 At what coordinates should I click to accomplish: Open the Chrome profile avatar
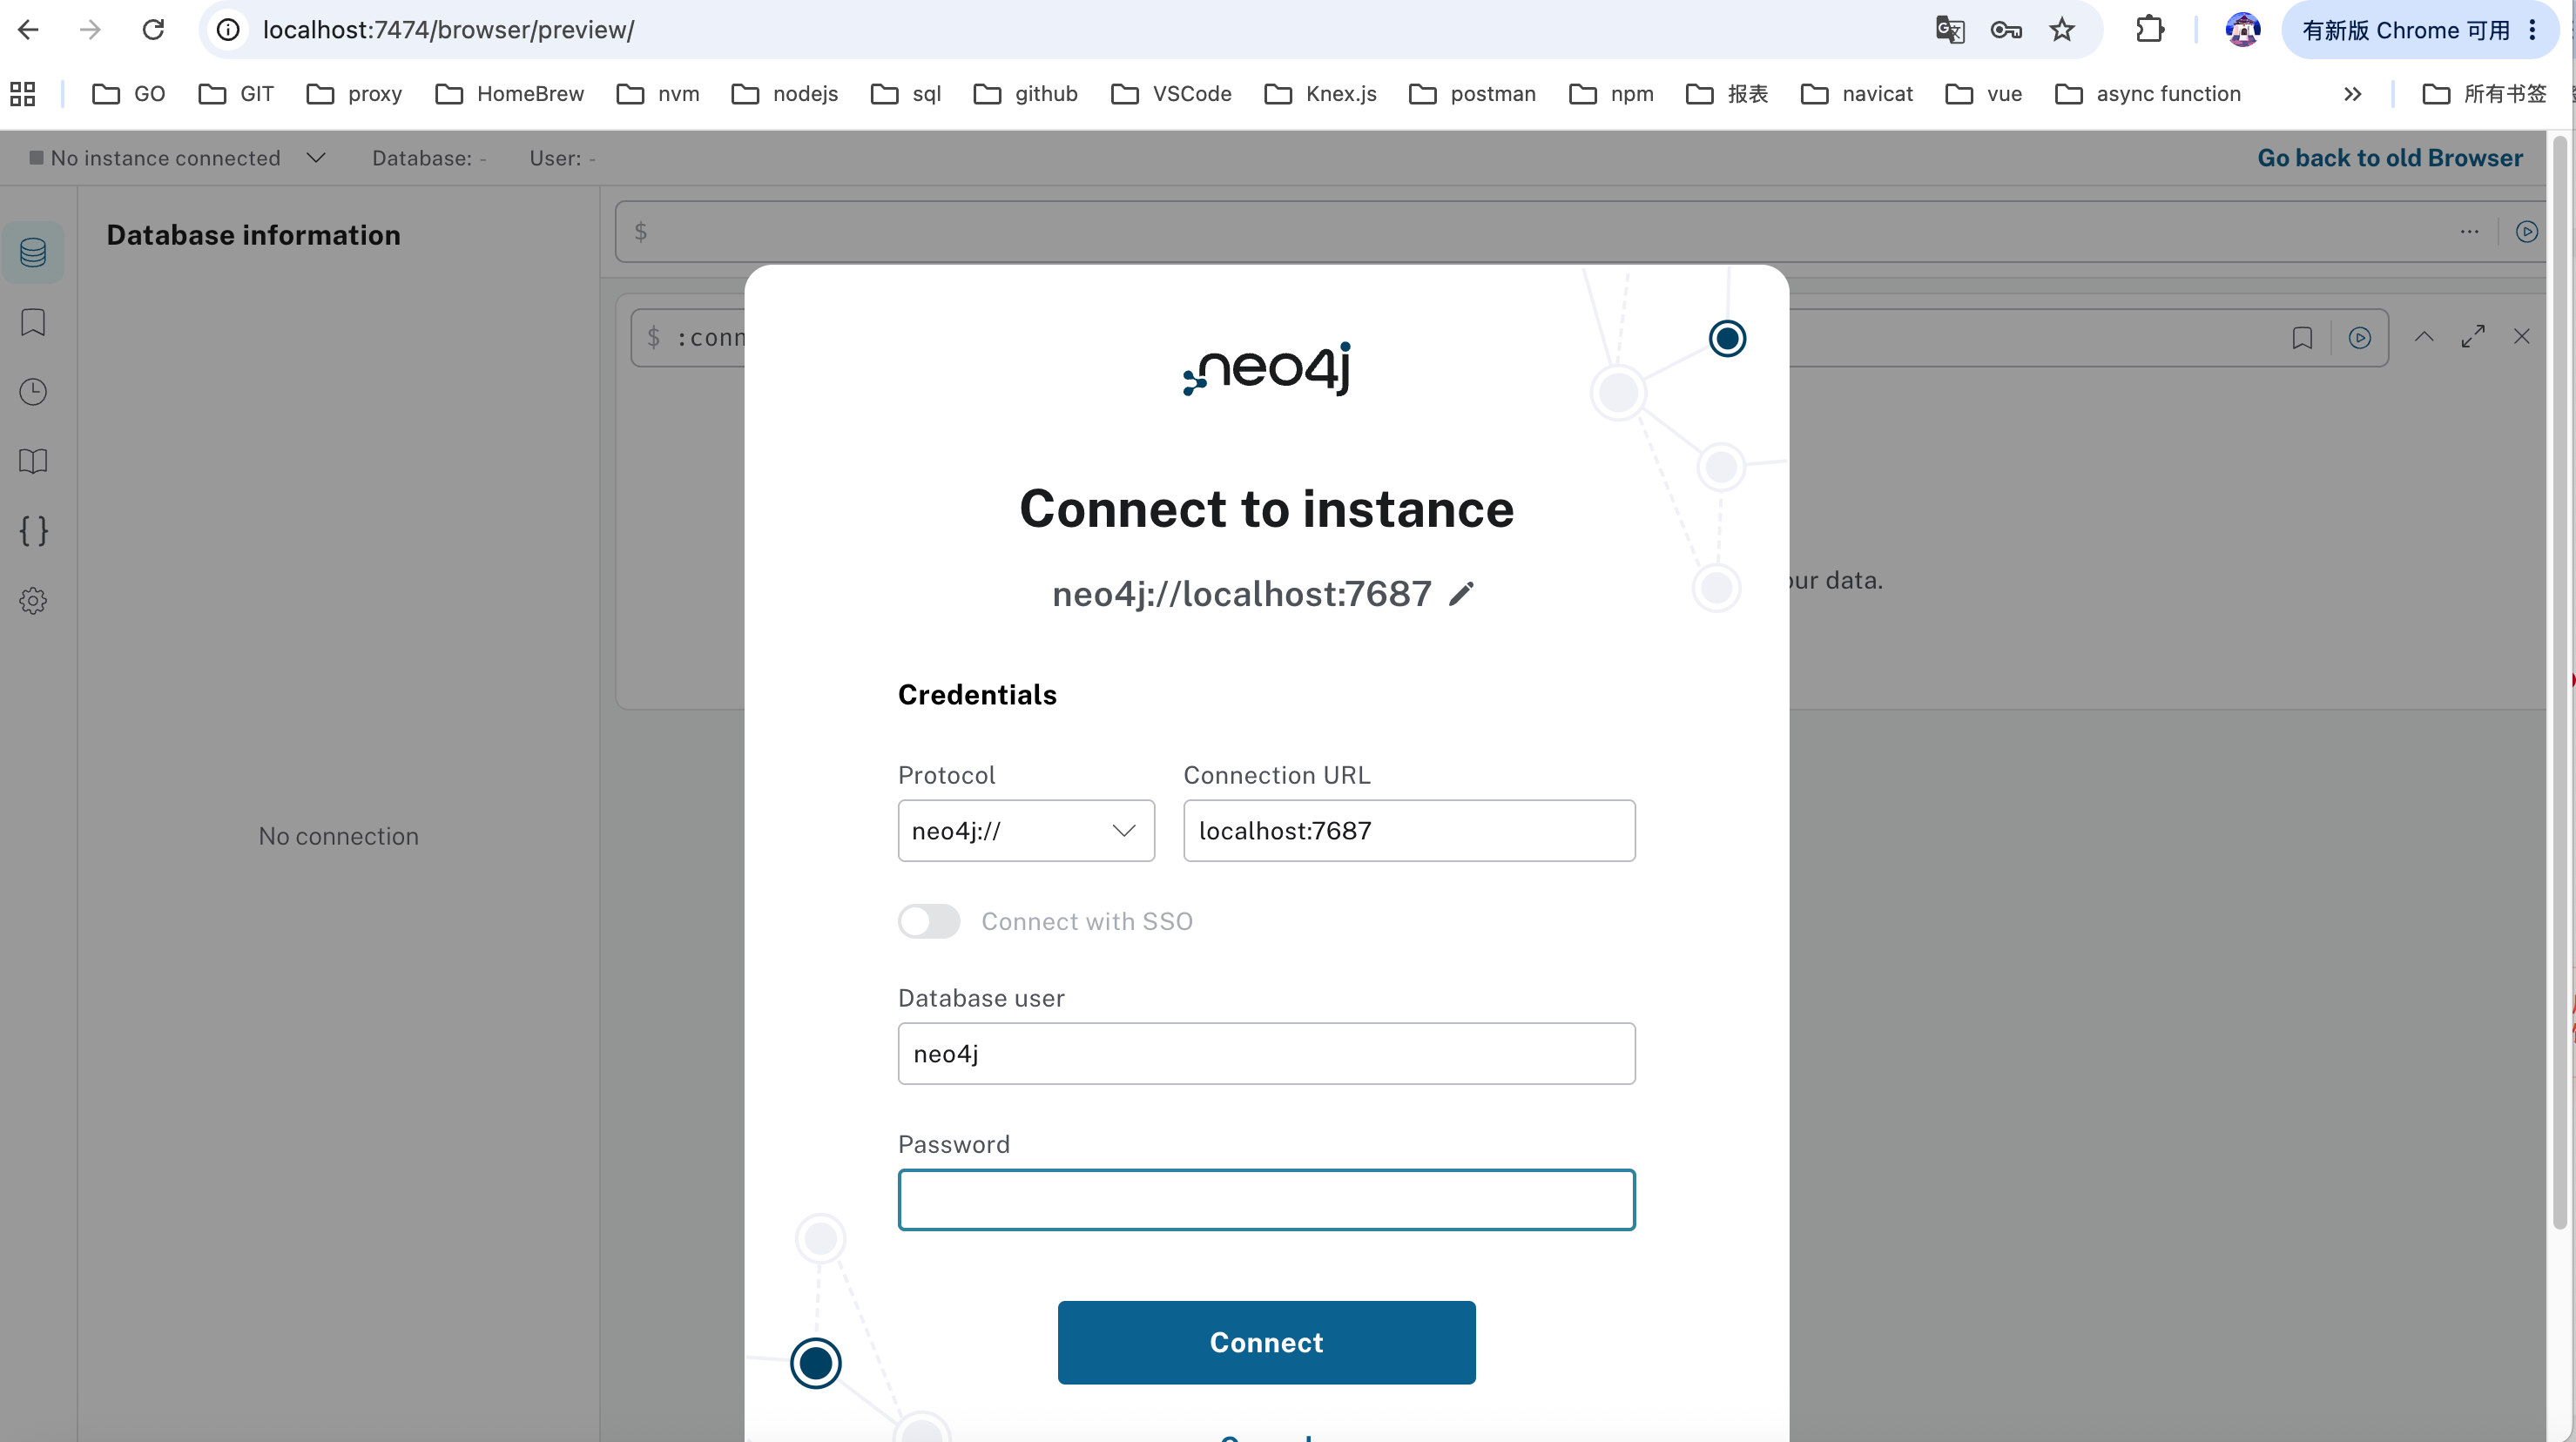pyautogui.click(x=2243, y=30)
